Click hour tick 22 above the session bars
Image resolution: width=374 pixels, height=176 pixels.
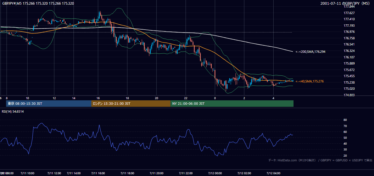point(186,98)
